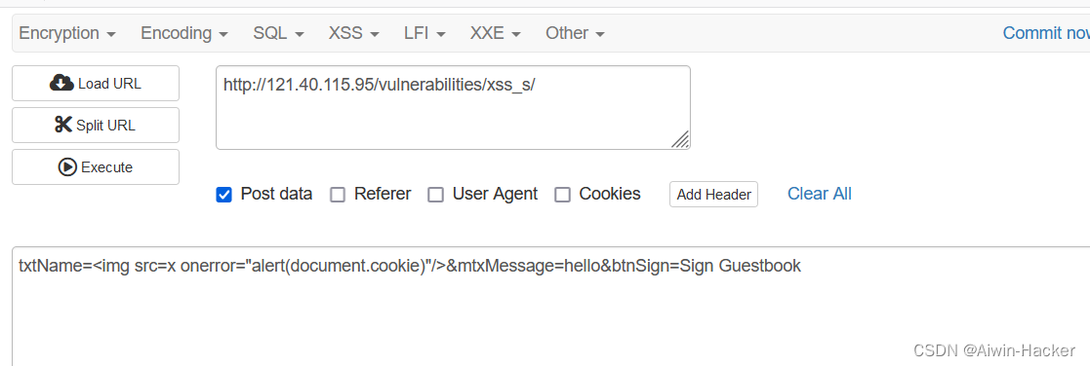Expand the XXE dropdown
Screen dimensions: 1090x366
pyautogui.click(x=495, y=32)
